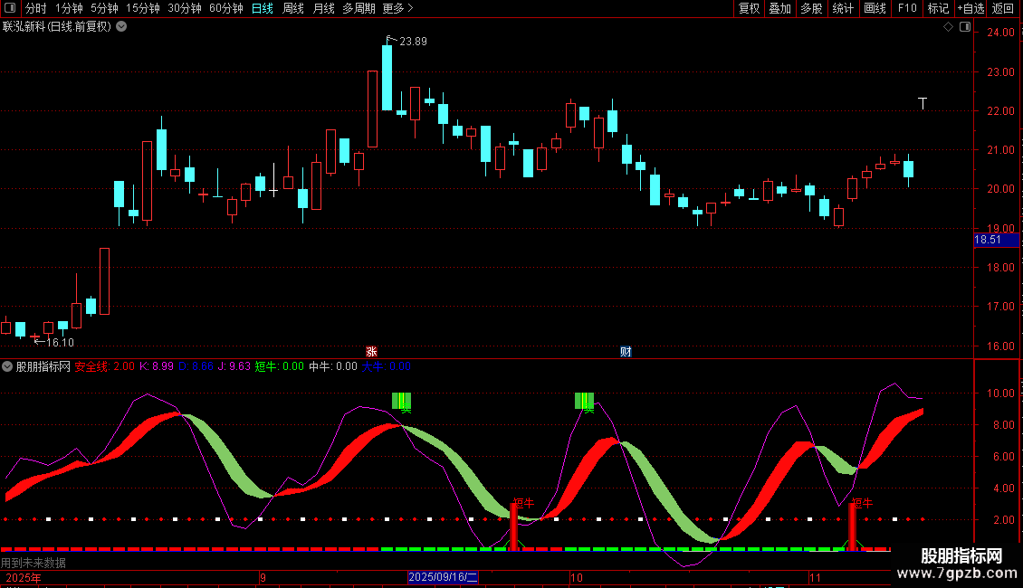Open F10 company information

pyautogui.click(x=907, y=8)
